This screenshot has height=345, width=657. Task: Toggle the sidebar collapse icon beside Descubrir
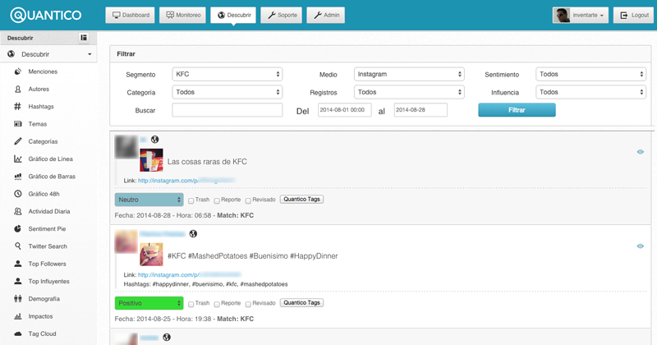pyautogui.click(x=84, y=38)
